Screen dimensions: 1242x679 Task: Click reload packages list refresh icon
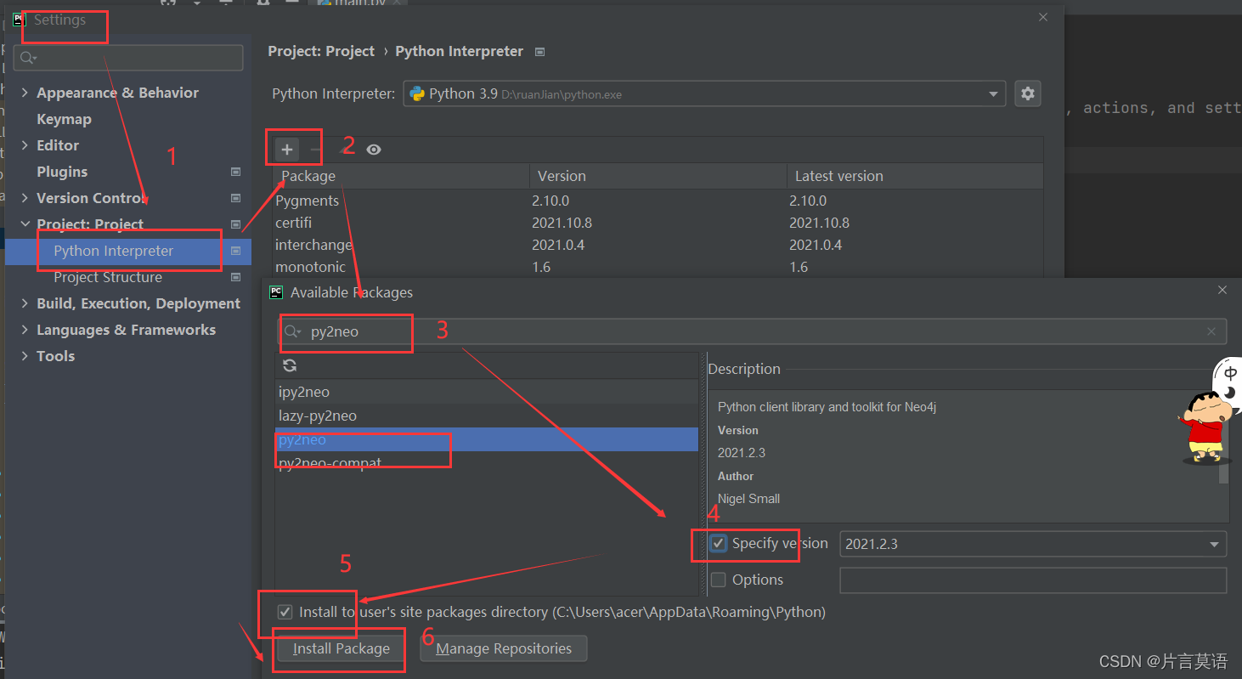(x=290, y=365)
